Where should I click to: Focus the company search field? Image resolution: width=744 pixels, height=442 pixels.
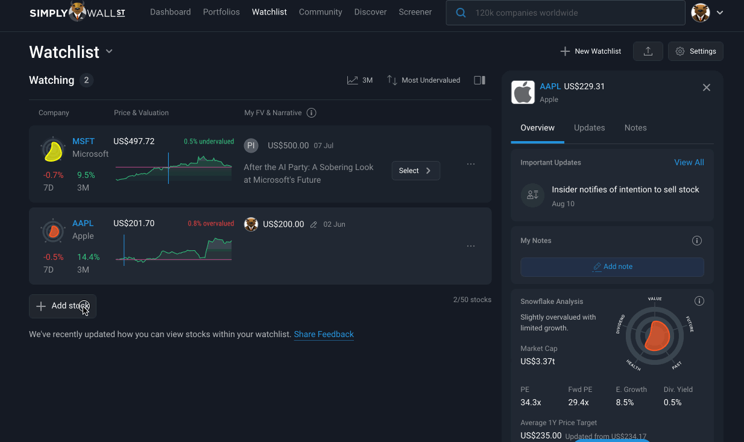click(x=566, y=13)
